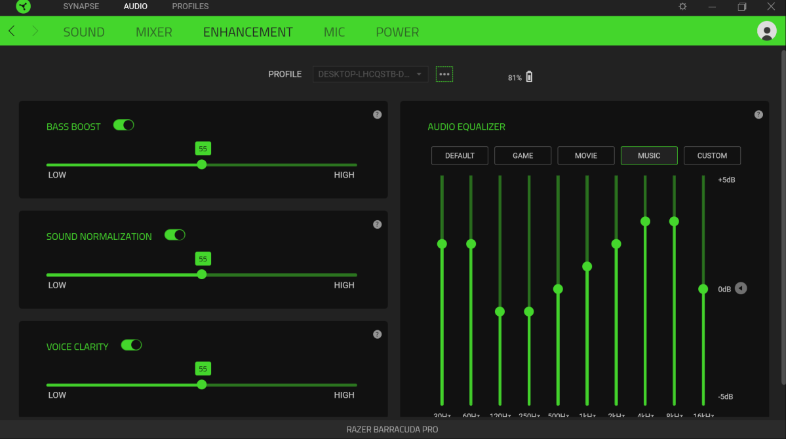Click the 81% battery percentage text
The width and height of the screenshot is (786, 439).
pyautogui.click(x=515, y=78)
